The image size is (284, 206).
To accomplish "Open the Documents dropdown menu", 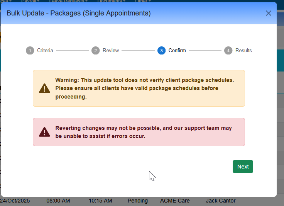I will (111, 1).
